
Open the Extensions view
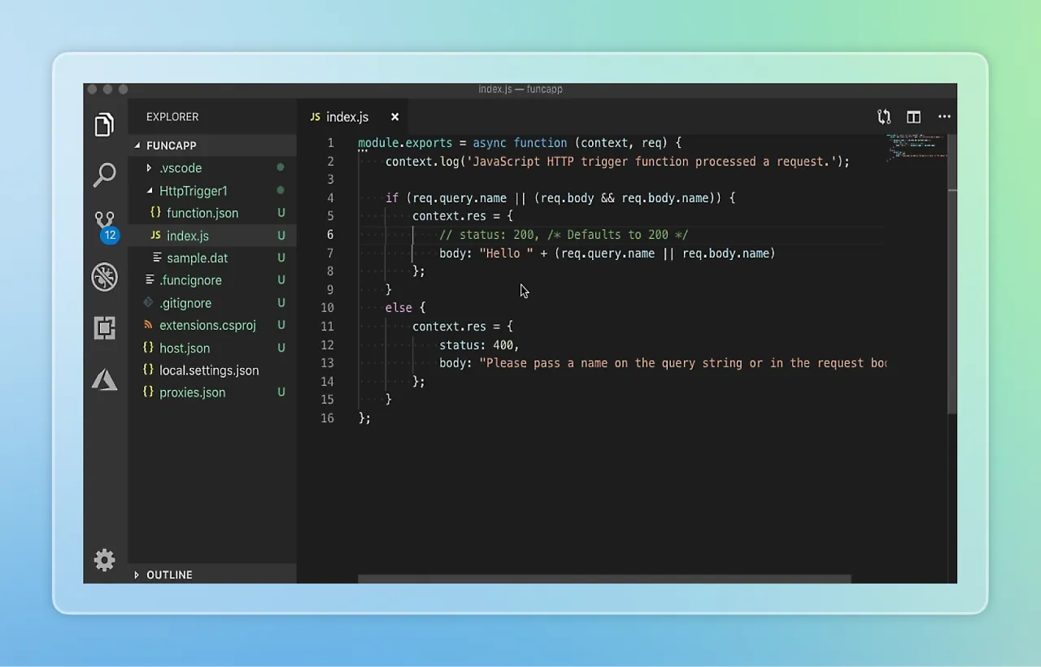tap(104, 327)
